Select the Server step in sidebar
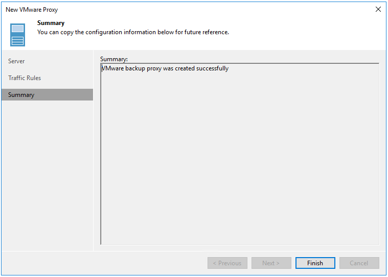This screenshot has width=388, height=277. [16, 61]
